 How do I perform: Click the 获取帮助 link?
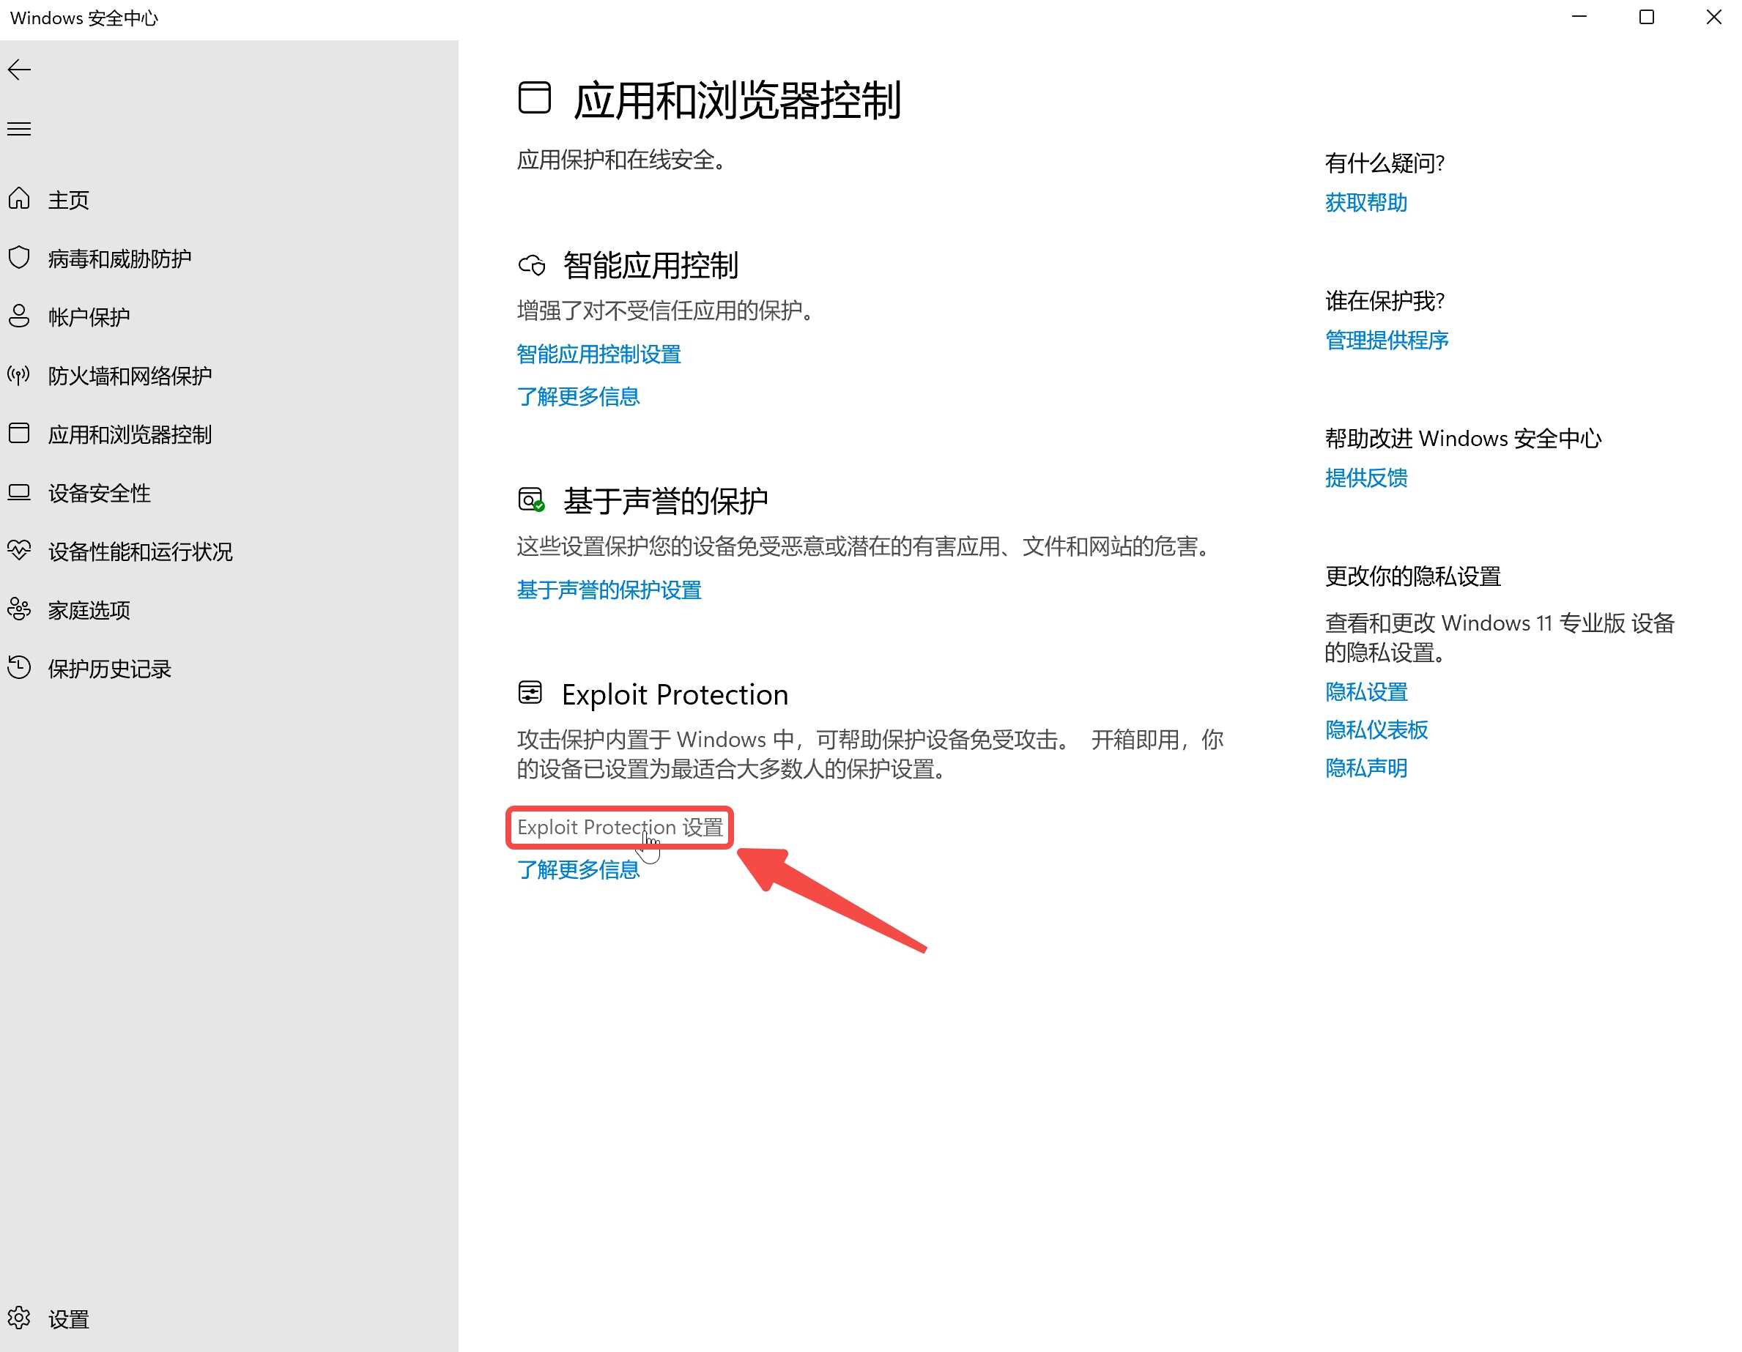click(1366, 203)
